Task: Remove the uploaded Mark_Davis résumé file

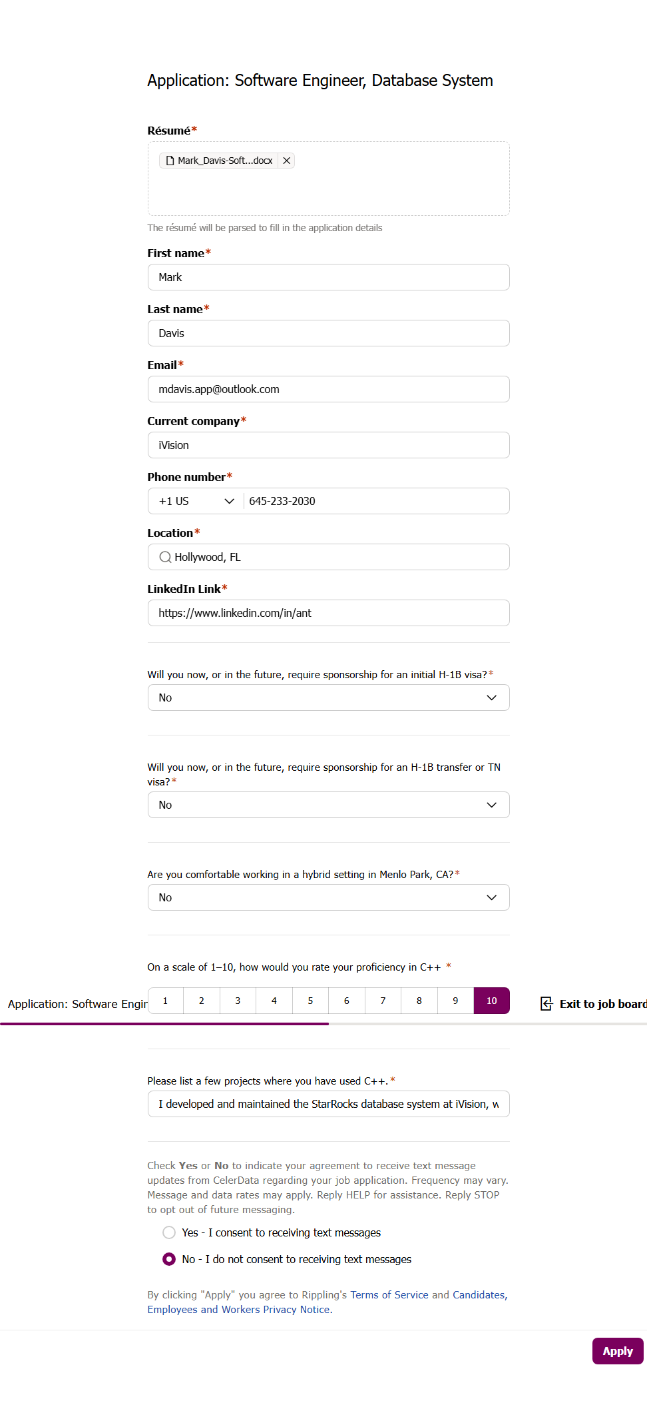Action: 286,161
